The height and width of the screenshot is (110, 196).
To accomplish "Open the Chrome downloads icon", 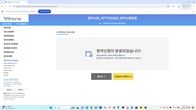I will click(179, 7).
